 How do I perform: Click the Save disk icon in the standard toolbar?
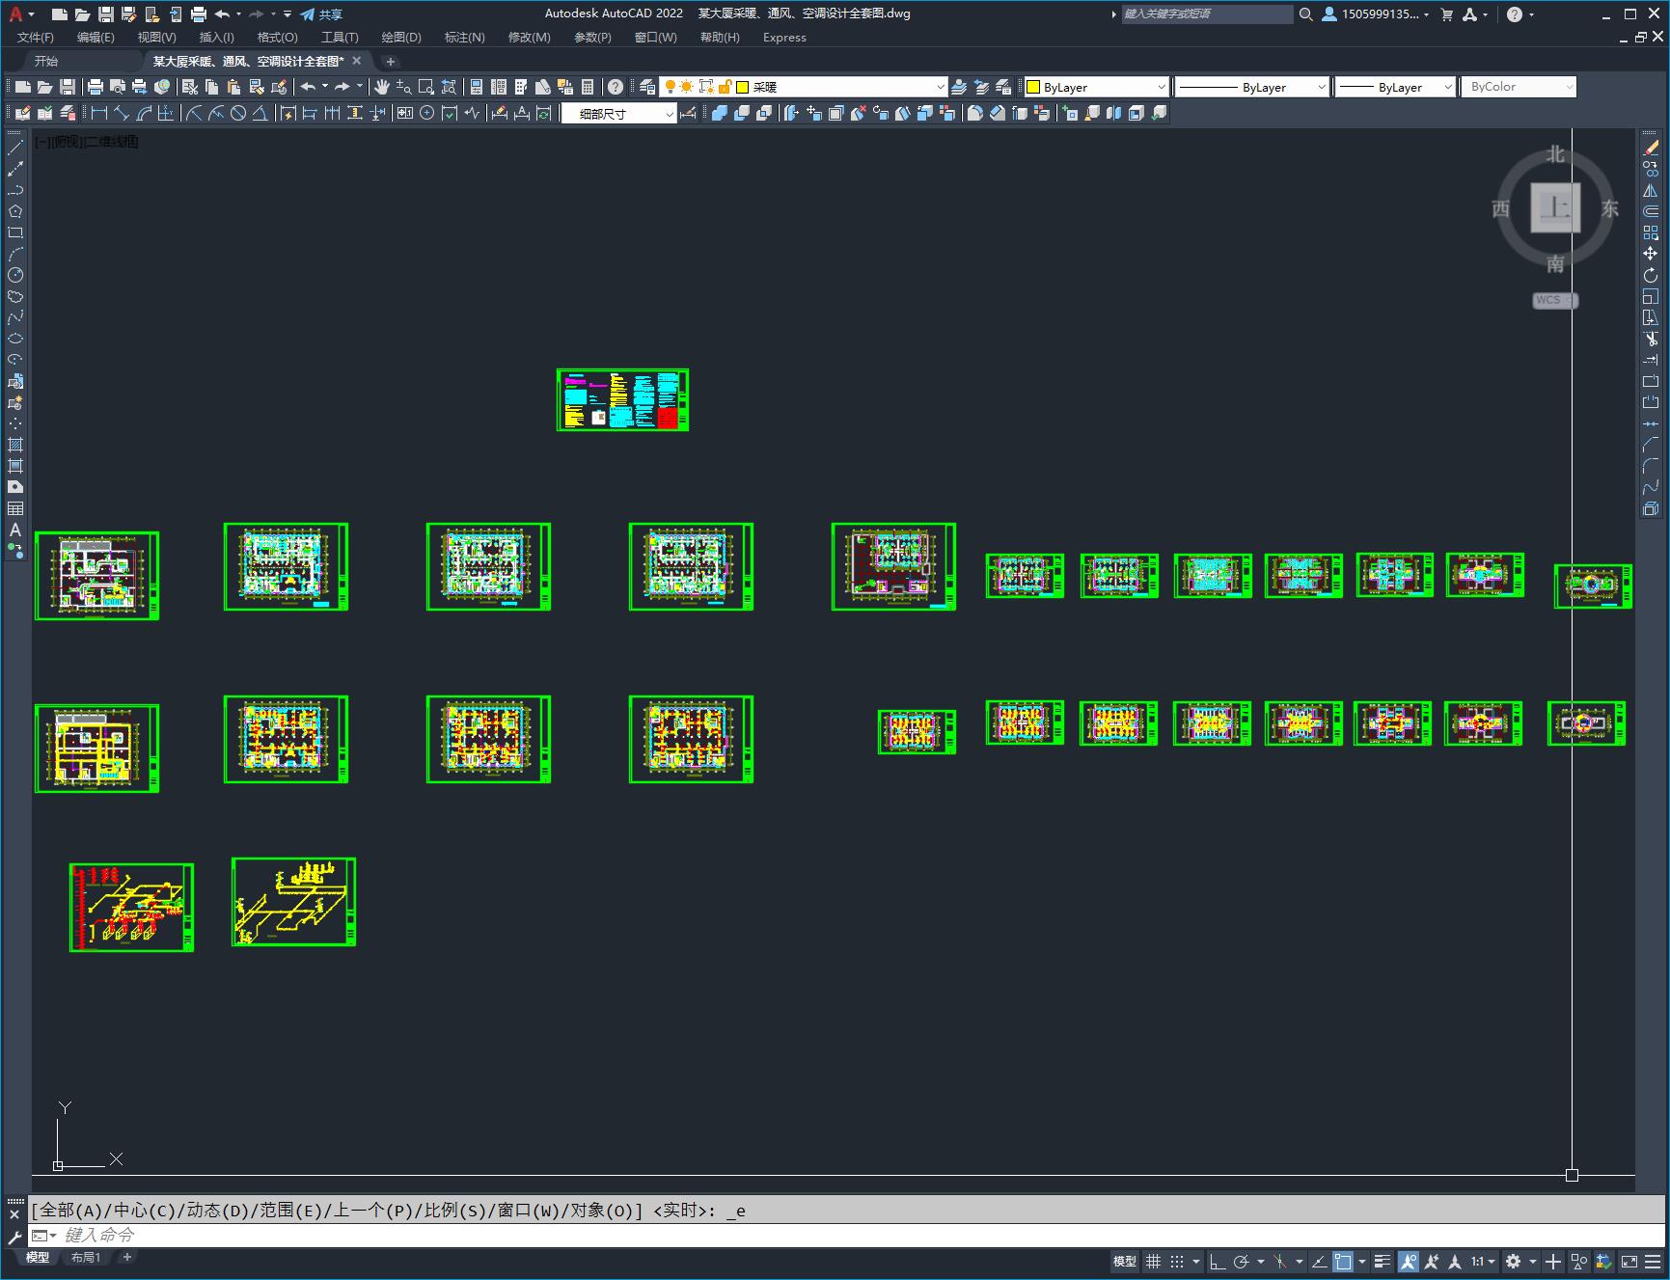coord(67,87)
